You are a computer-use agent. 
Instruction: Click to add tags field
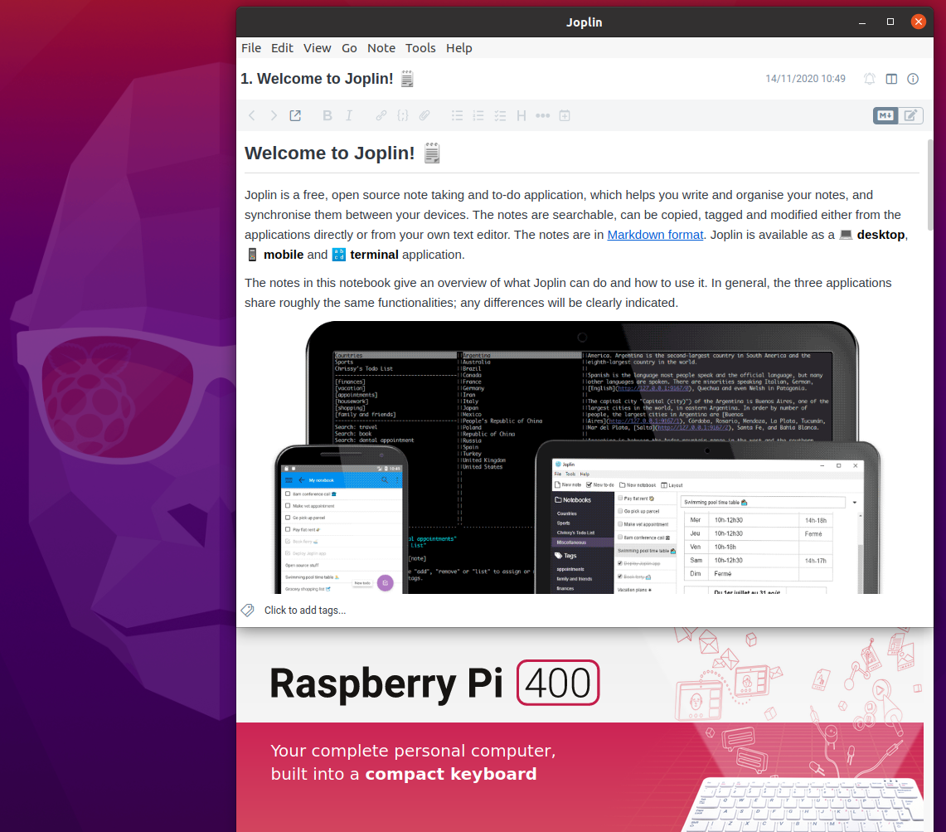tap(304, 611)
